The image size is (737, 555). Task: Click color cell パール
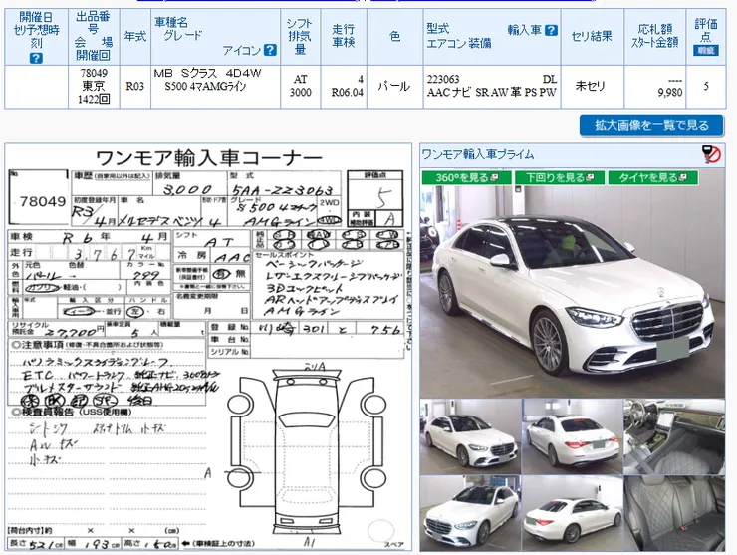(x=394, y=86)
